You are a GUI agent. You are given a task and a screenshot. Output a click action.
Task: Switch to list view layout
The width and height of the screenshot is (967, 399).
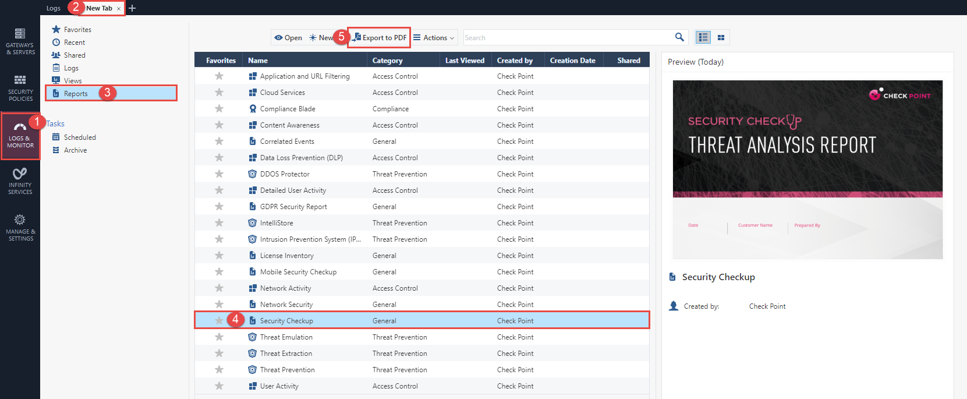703,37
